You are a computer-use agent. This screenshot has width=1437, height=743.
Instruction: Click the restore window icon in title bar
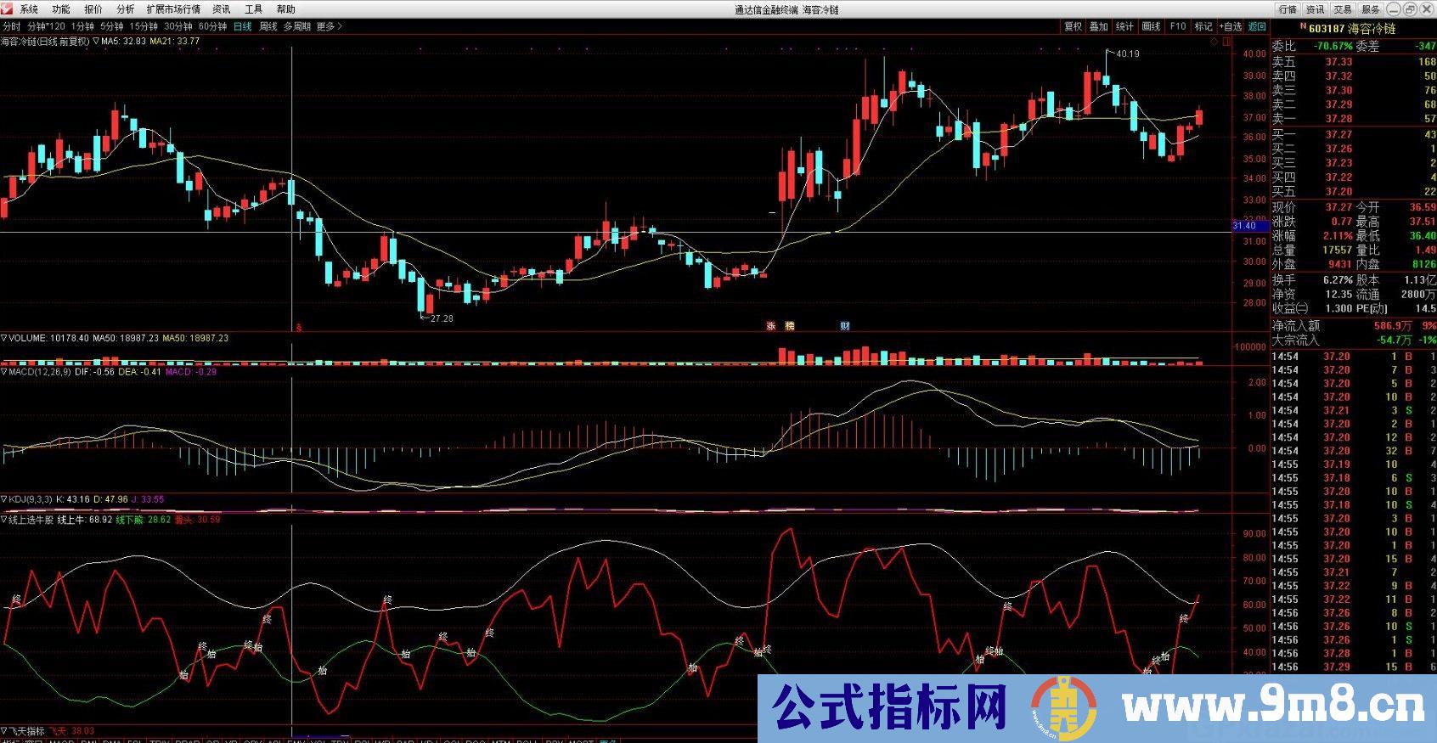point(1409,9)
